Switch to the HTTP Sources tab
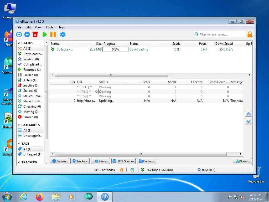This screenshot has height=202, width=269. pos(123,161)
